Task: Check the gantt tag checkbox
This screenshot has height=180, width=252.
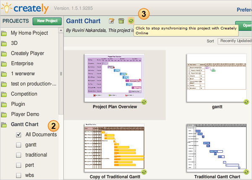Action: coord(18,145)
